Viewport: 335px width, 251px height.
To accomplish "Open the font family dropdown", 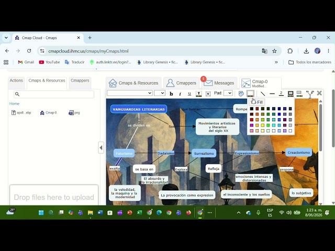I will pyautogui.click(x=130, y=93).
